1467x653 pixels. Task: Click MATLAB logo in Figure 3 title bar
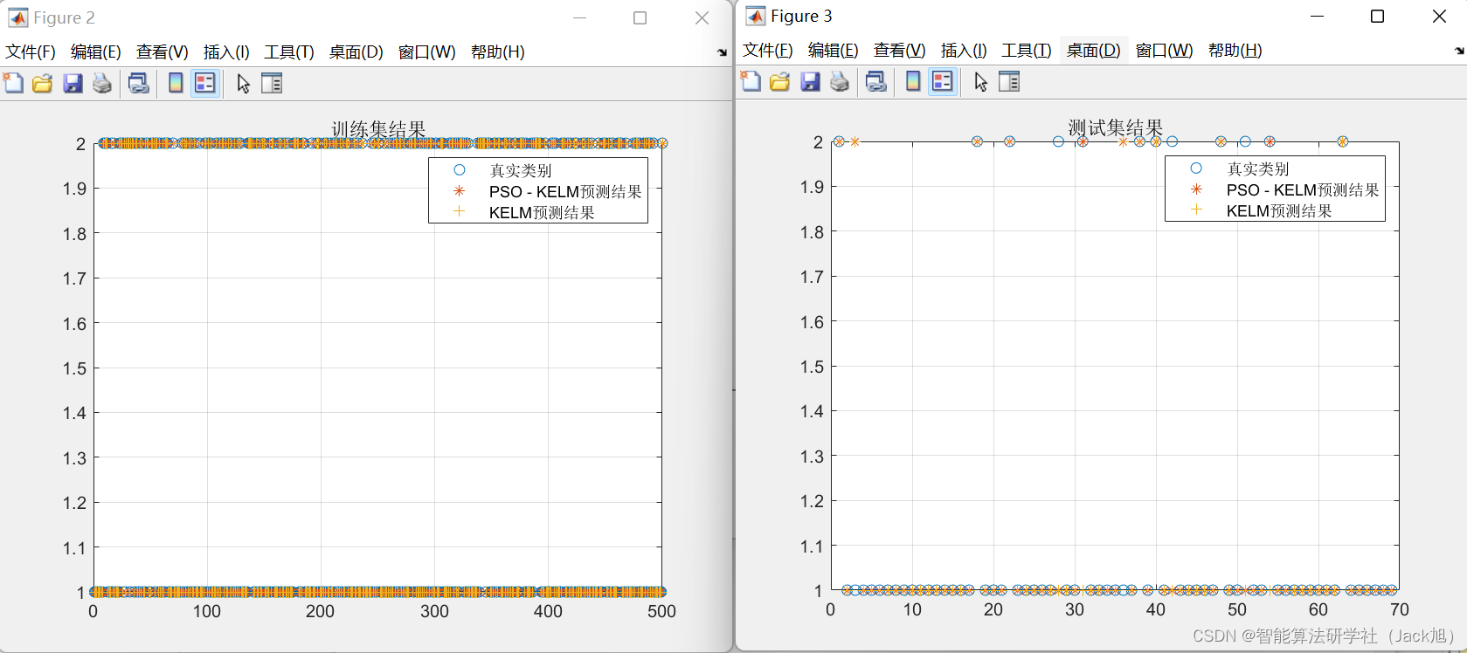[x=755, y=16]
